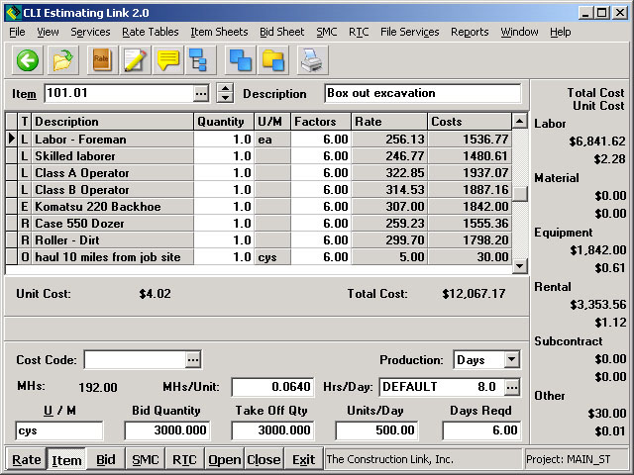
Task: Open the Rate book toolbar icon
Action: 101,60
